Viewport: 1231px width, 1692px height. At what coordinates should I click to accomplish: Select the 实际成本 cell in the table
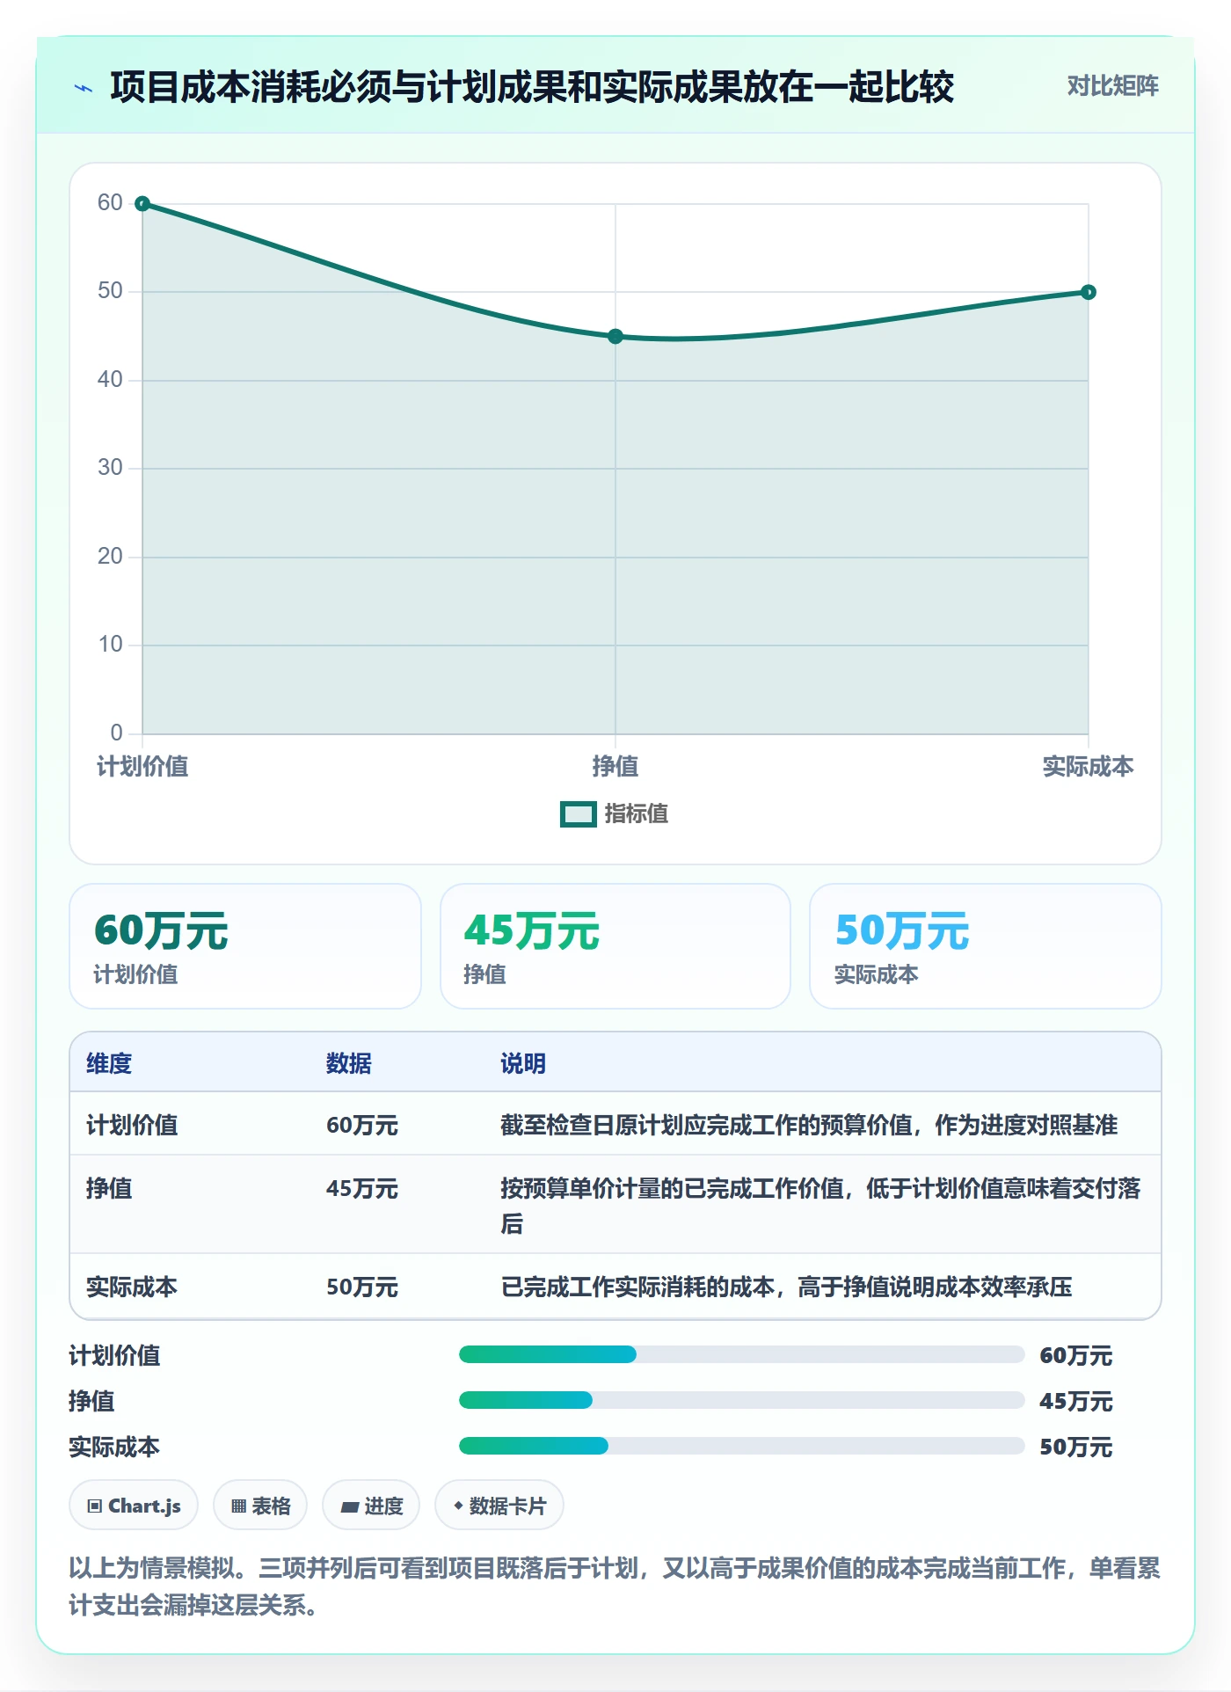pyautogui.click(x=132, y=1287)
